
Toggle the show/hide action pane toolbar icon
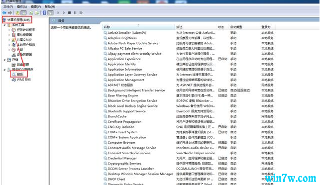tap(50, 13)
